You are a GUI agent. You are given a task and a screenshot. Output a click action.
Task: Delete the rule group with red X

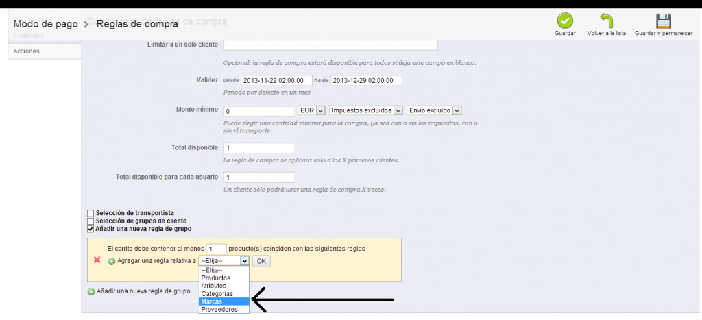point(97,260)
